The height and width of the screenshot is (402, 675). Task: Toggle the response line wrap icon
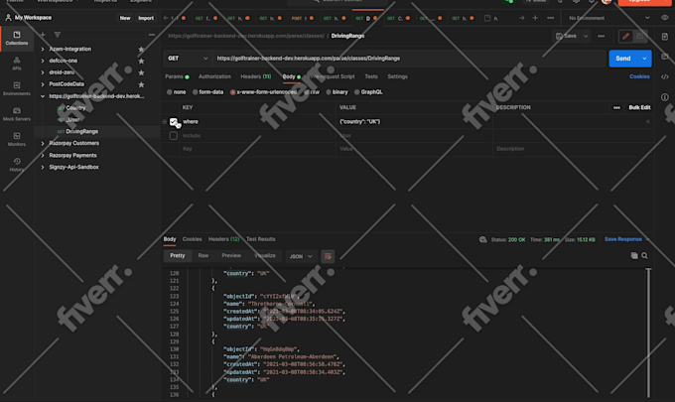(328, 256)
